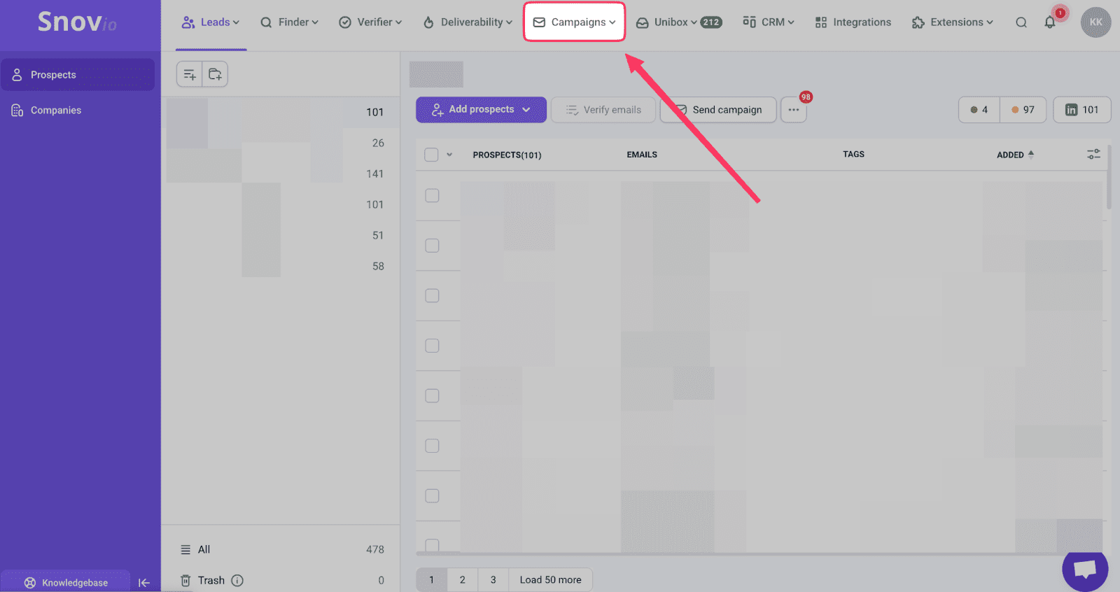1120x592 pixels.
Task: Open the notifications bell
Action: pos(1050,22)
